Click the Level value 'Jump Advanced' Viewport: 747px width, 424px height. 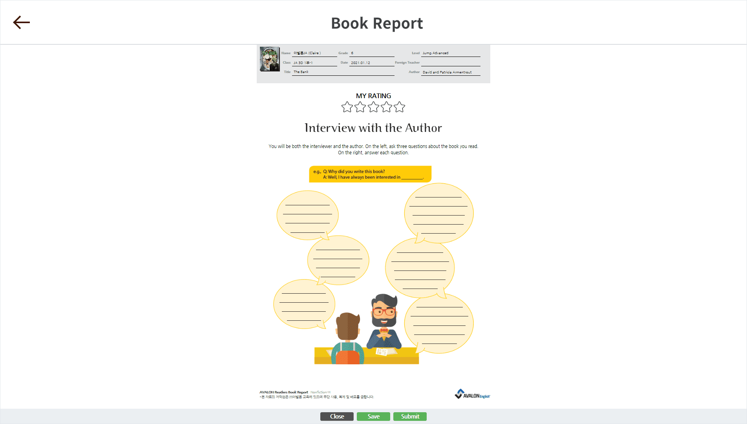pos(435,53)
